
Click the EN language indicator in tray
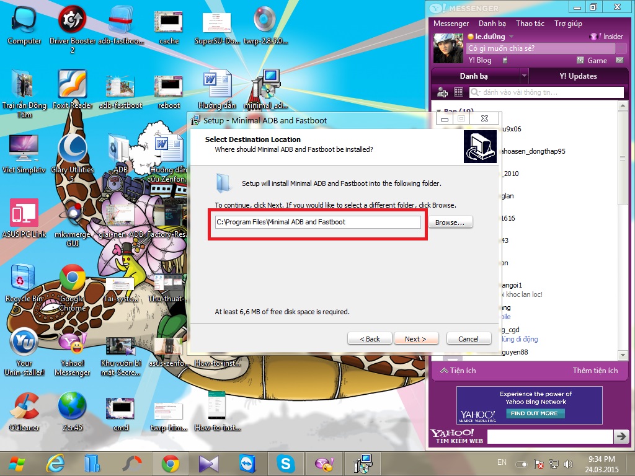pyautogui.click(x=502, y=462)
